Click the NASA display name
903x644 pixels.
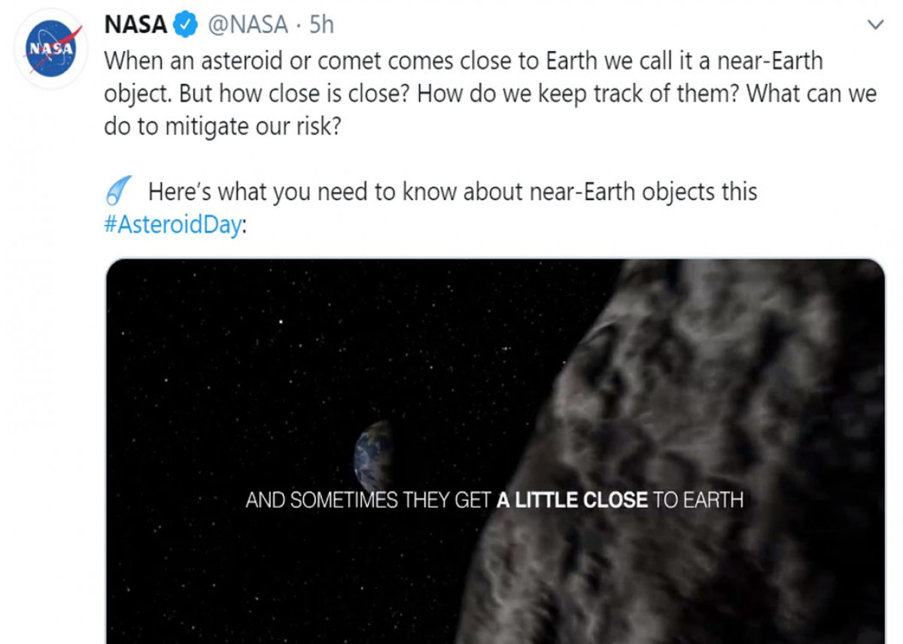click(135, 25)
